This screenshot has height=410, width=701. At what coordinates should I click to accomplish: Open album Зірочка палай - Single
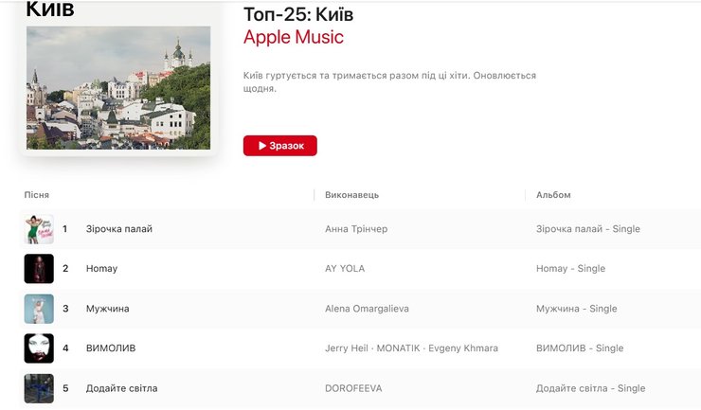pos(587,229)
